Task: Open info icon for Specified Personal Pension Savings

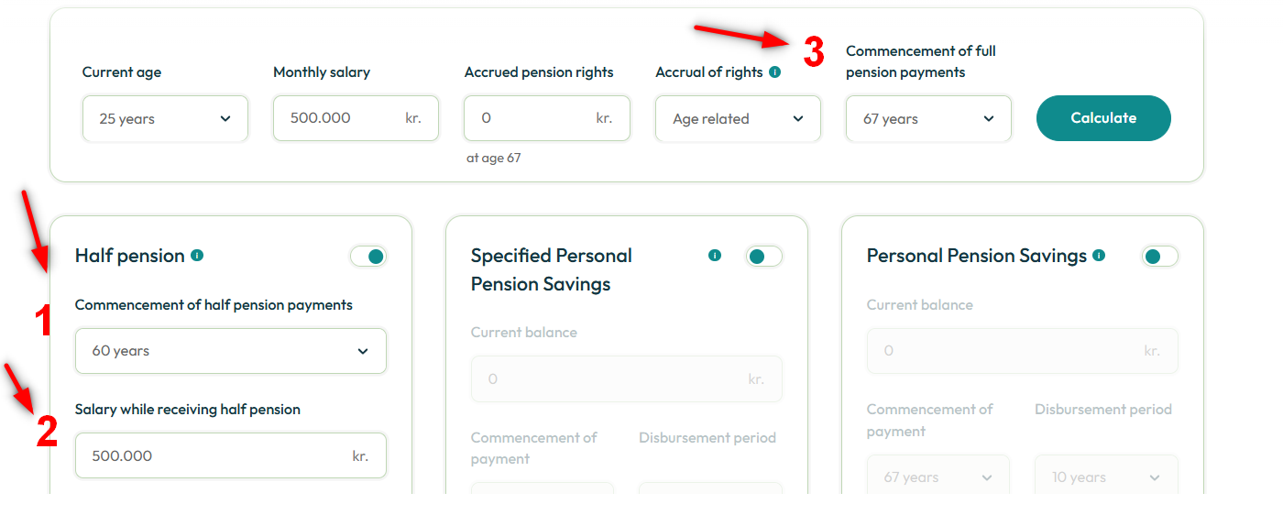Action: click(715, 256)
